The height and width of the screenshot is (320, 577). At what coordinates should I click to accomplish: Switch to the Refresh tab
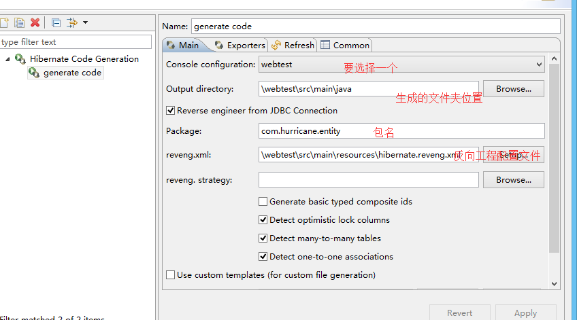pos(293,46)
